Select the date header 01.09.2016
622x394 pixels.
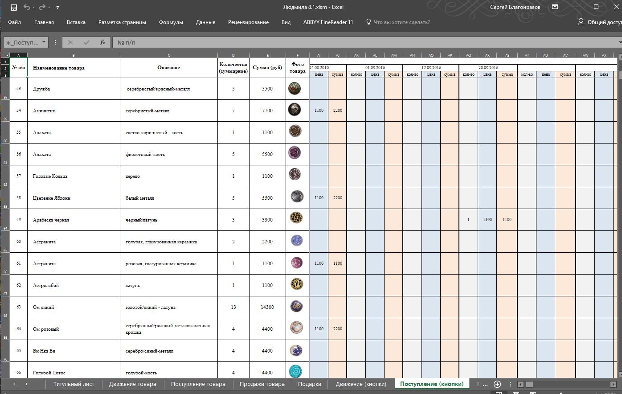(x=375, y=68)
